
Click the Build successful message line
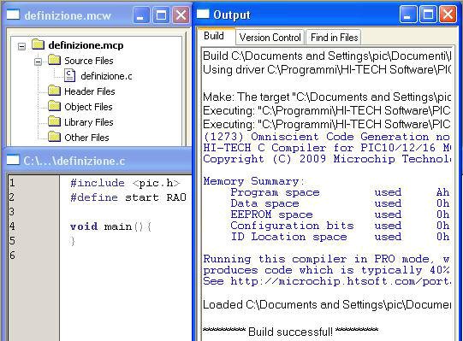click(x=291, y=332)
